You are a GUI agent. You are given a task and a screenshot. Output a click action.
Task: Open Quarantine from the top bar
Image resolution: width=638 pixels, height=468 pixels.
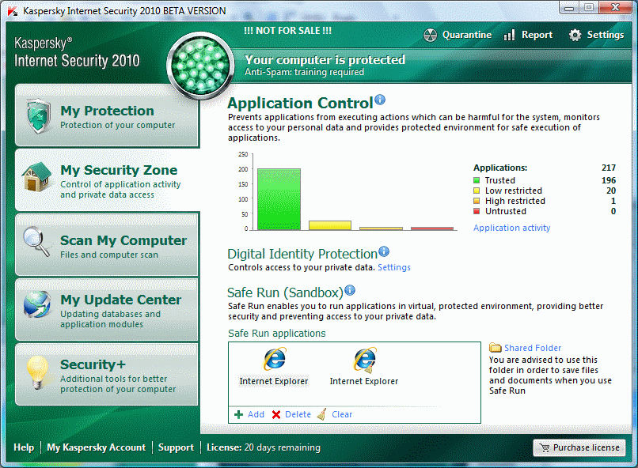tap(467, 35)
